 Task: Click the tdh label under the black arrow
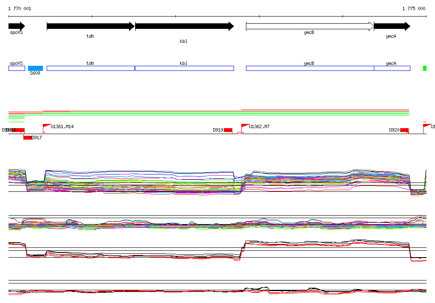click(x=90, y=36)
